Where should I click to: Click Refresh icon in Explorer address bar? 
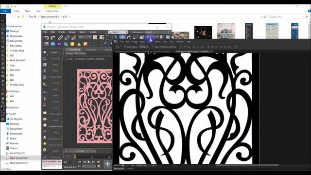tap(265, 17)
